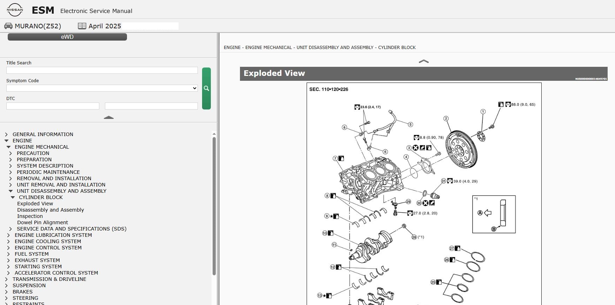Click the ESM title text

[x=43, y=10]
